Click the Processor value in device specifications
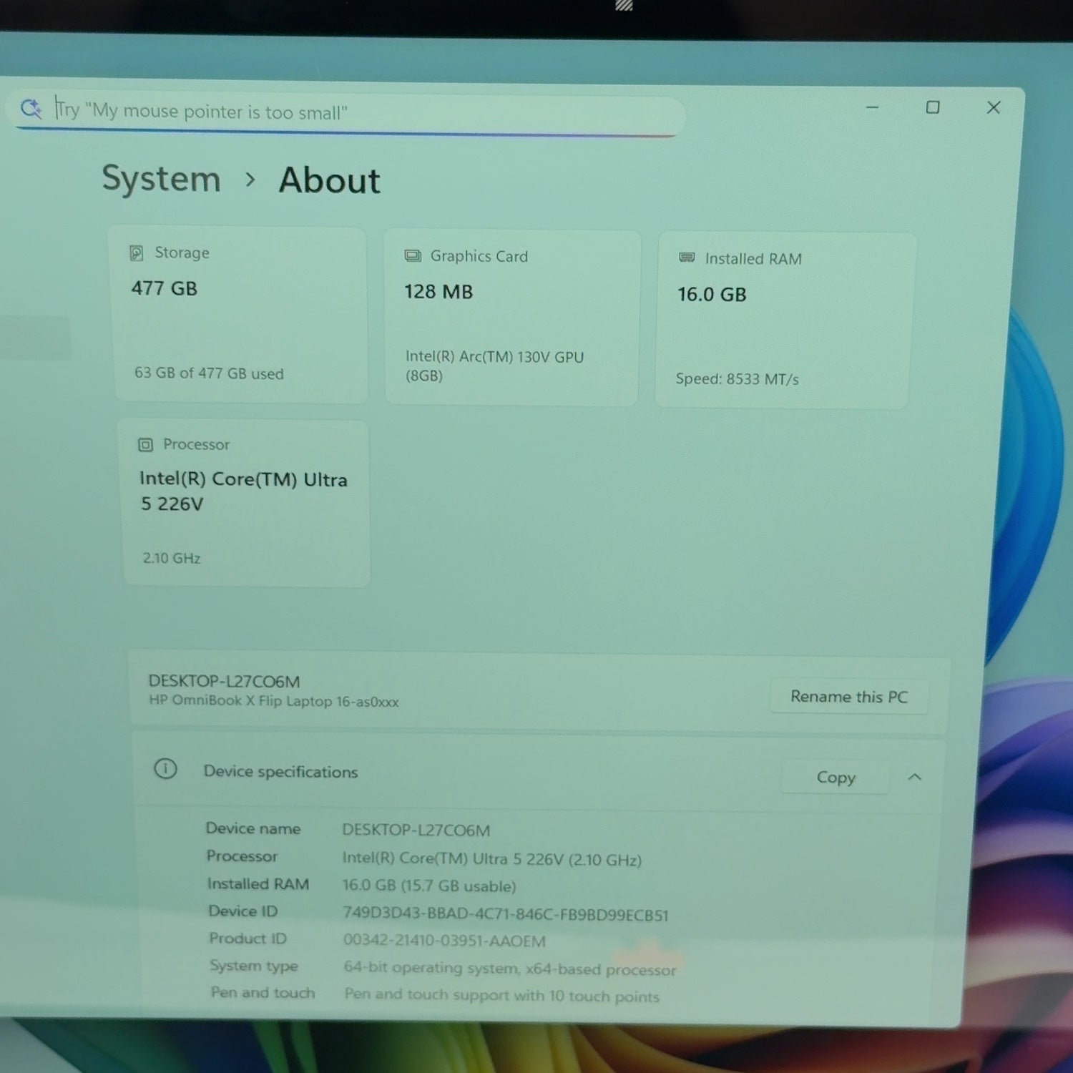 491,859
